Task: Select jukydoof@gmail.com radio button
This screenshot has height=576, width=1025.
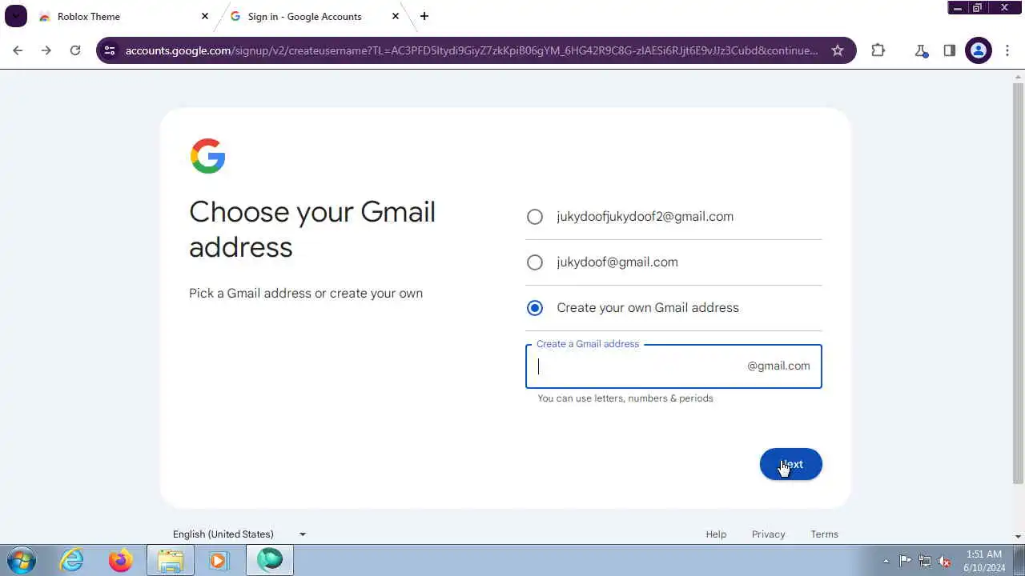Action: click(535, 262)
